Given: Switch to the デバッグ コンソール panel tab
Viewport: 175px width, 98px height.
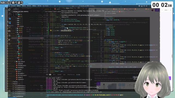Looking at the screenshot, I should (x=71, y=75).
